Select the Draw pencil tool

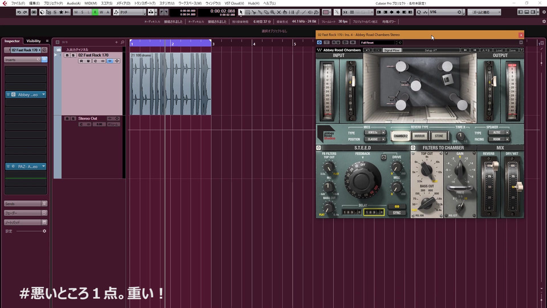297,12
